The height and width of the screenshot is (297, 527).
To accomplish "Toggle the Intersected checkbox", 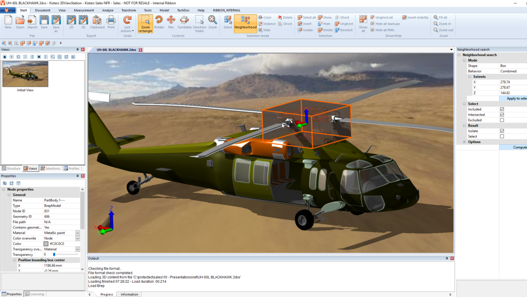I will [502, 115].
